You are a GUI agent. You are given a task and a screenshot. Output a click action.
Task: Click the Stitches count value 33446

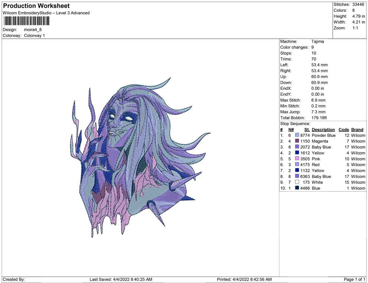click(358, 4)
